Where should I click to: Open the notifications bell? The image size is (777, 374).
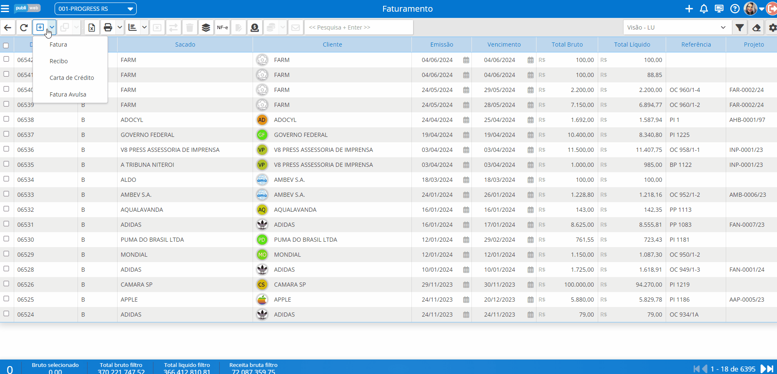click(x=704, y=9)
